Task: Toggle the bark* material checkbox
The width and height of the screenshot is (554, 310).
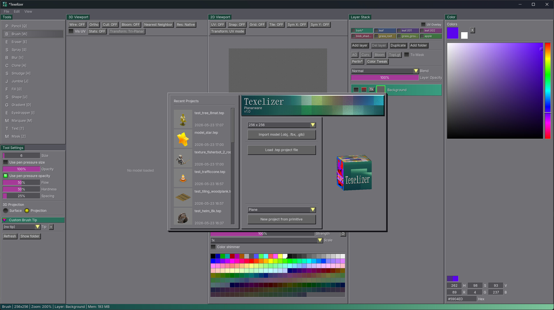Action: [353, 31]
